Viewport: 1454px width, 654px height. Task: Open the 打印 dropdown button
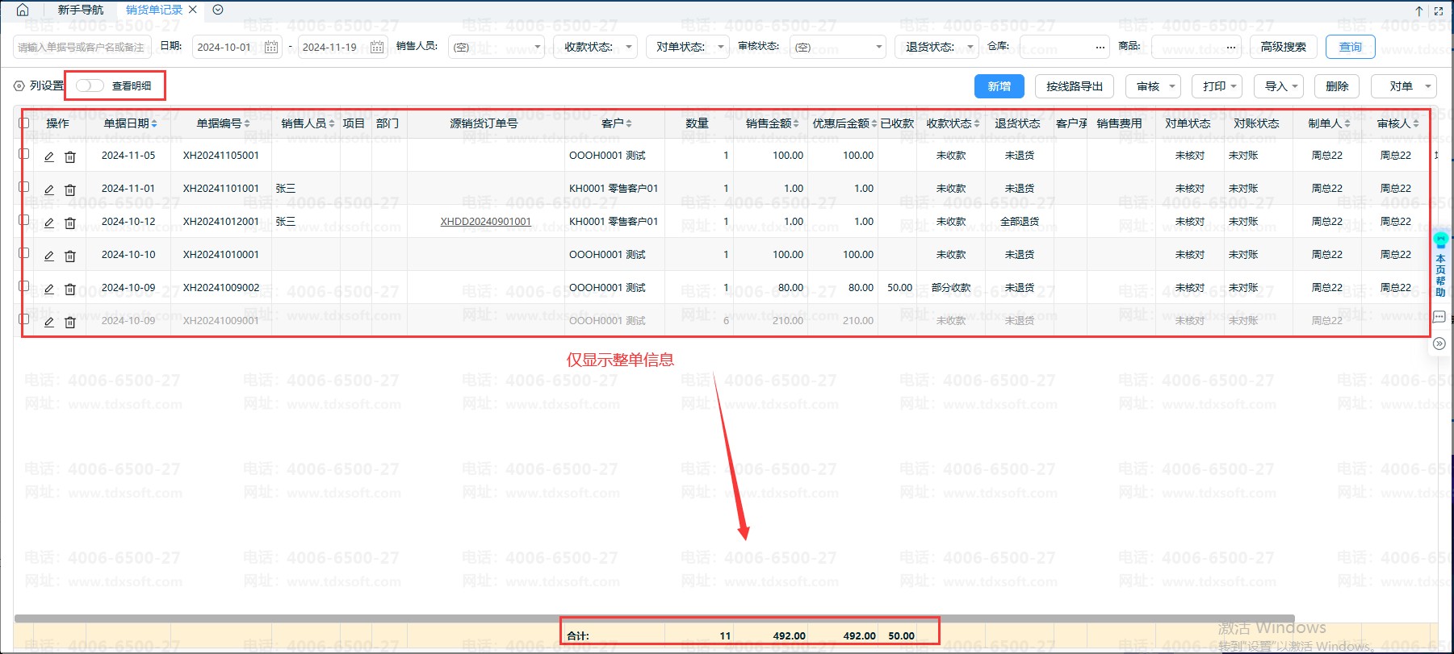[1220, 86]
